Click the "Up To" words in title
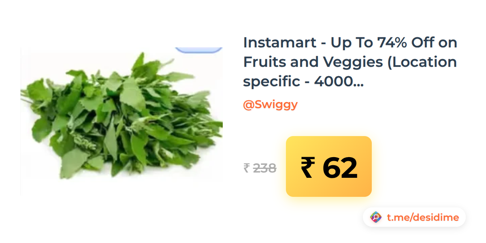486x243 pixels. [352, 43]
